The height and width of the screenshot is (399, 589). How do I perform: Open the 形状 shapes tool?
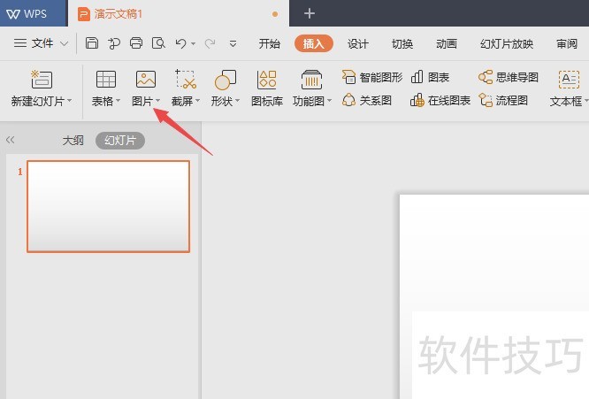[x=226, y=81]
